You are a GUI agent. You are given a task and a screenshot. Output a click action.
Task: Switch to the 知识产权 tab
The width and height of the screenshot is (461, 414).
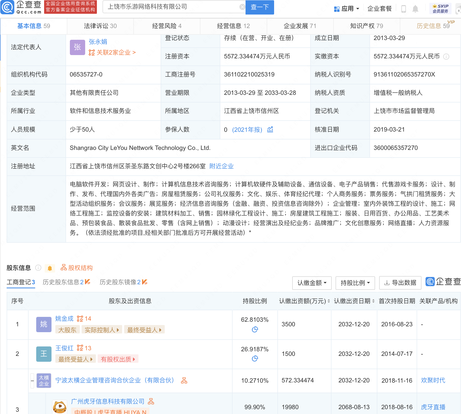(x=366, y=26)
